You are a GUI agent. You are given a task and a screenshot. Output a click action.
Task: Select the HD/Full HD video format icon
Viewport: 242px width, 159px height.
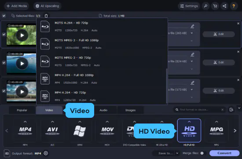(x=189, y=131)
